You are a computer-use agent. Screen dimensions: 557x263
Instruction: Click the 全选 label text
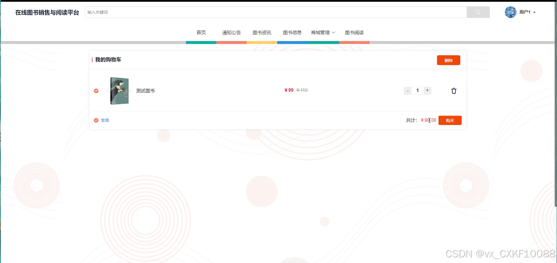coord(105,120)
